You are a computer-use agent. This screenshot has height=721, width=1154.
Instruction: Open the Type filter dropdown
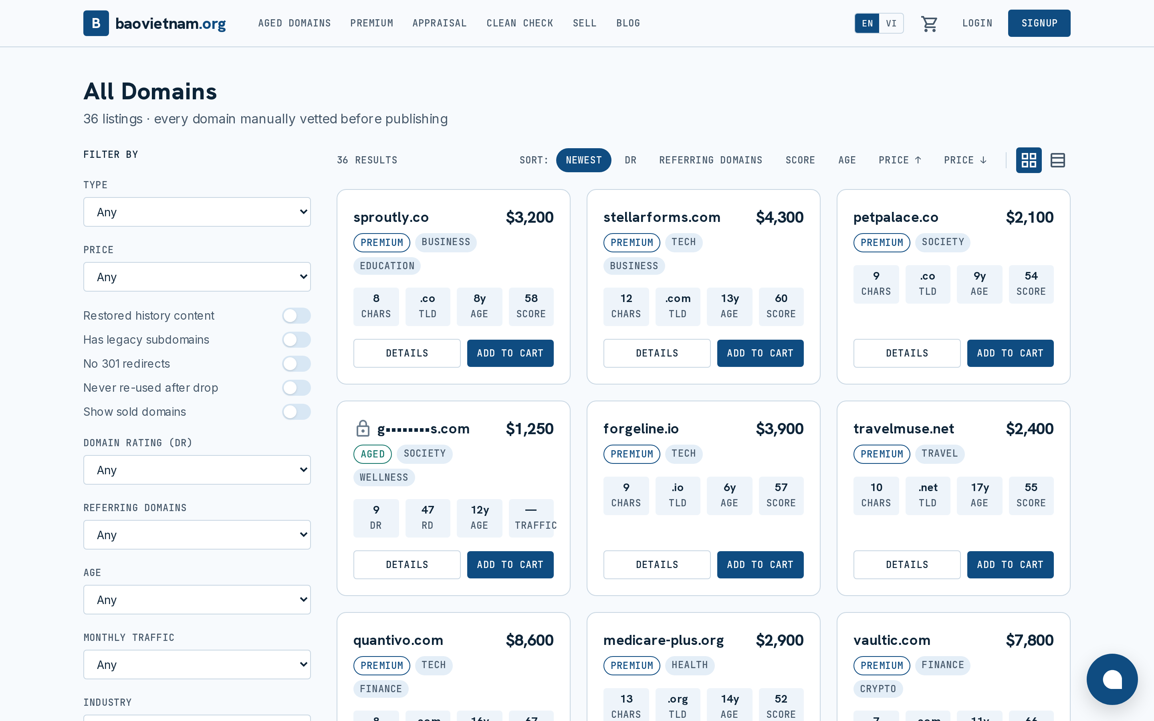pos(197,212)
